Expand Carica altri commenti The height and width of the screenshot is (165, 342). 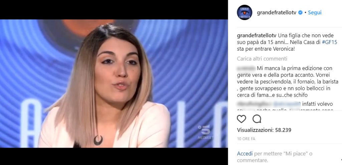coord(262,59)
